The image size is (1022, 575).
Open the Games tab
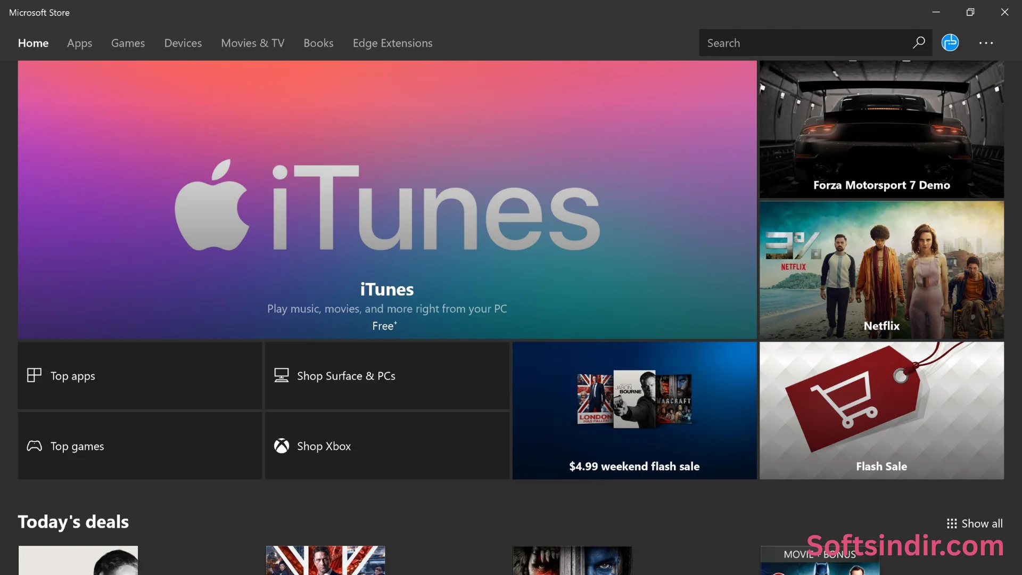click(128, 43)
